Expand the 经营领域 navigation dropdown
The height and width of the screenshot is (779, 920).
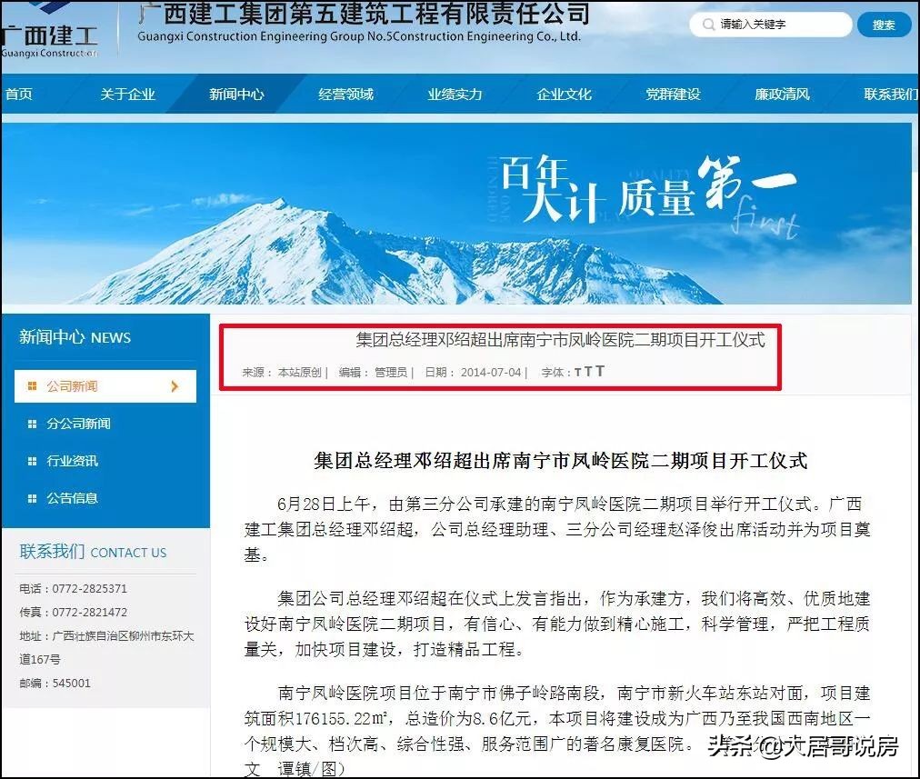[346, 94]
